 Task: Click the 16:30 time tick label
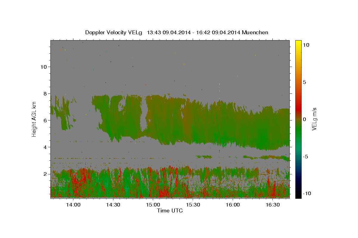click(x=273, y=205)
